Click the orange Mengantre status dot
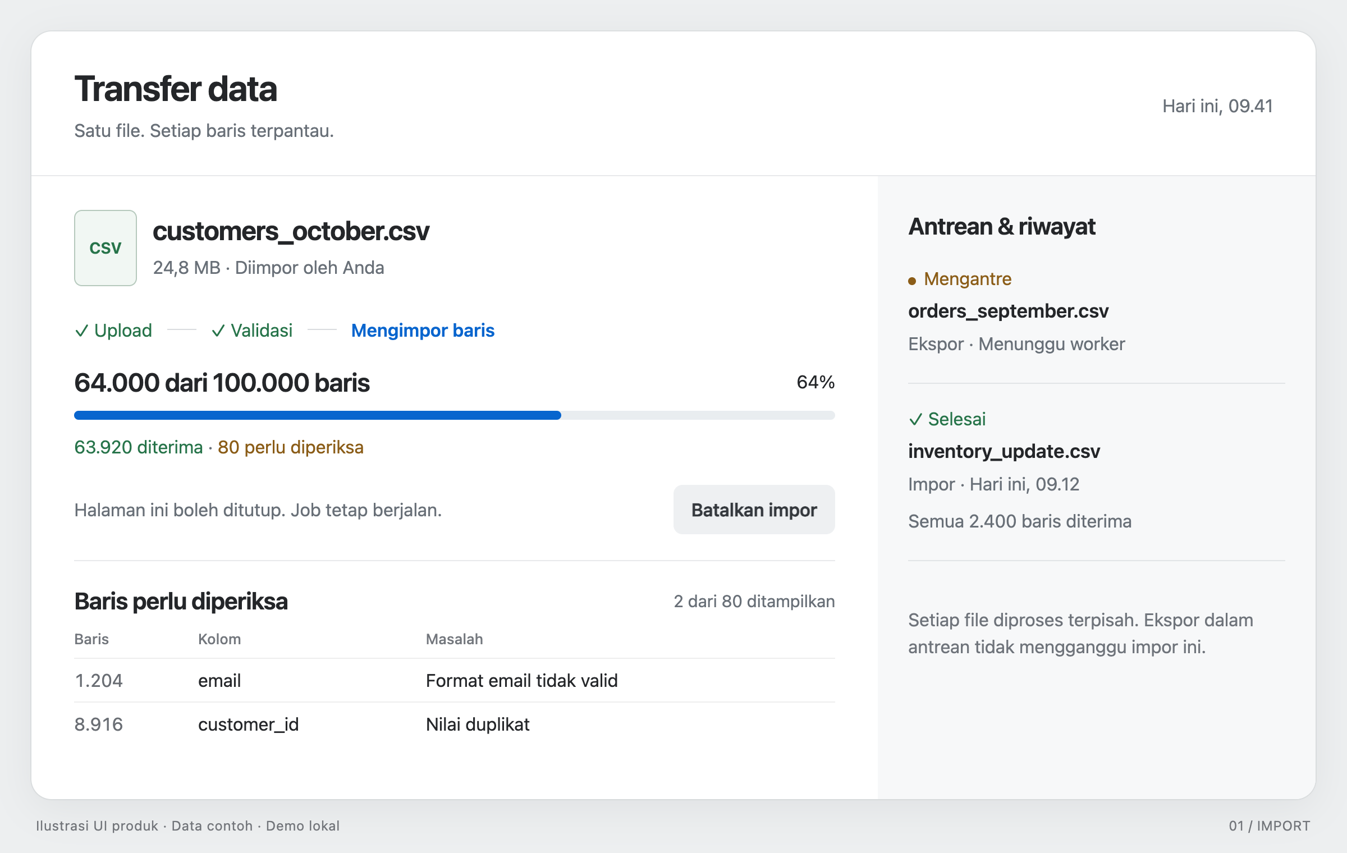Viewport: 1347px width, 853px height. 912,281
